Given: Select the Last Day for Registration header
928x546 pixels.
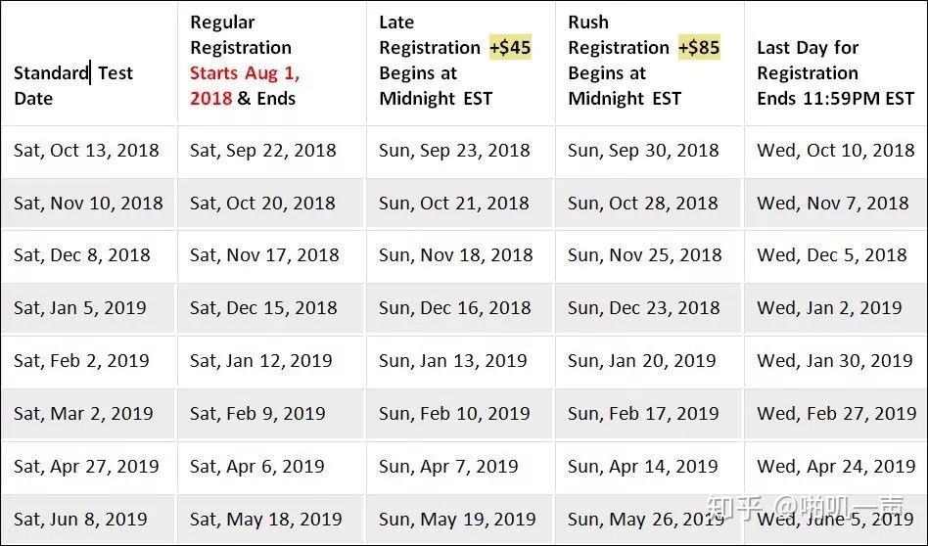Looking at the screenshot, I should pyautogui.click(x=836, y=63).
